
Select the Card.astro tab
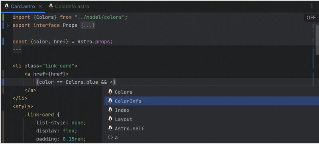[24, 6]
